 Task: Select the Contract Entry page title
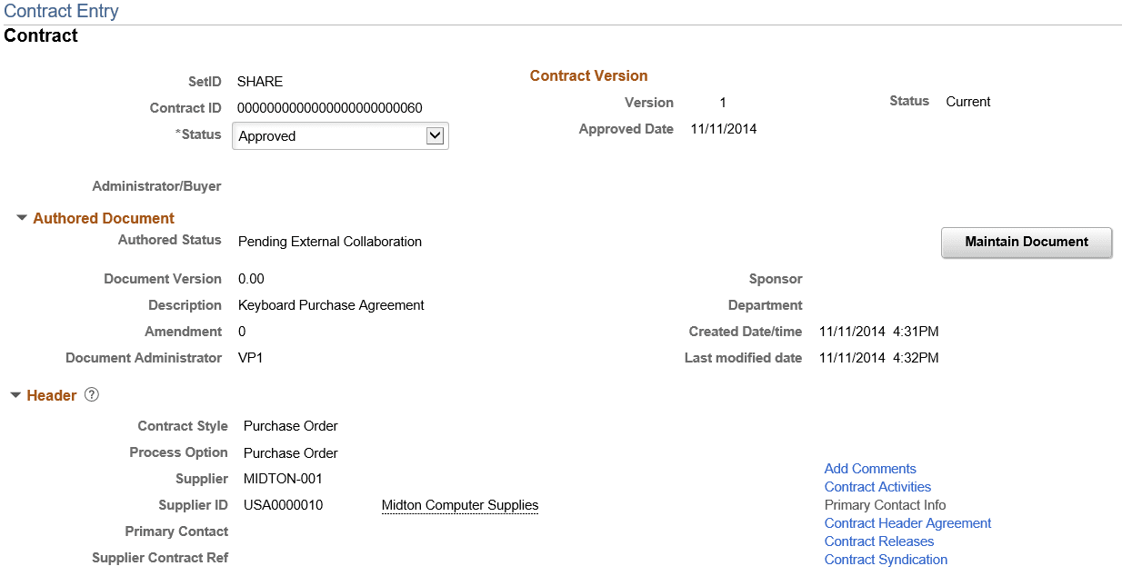point(61,11)
